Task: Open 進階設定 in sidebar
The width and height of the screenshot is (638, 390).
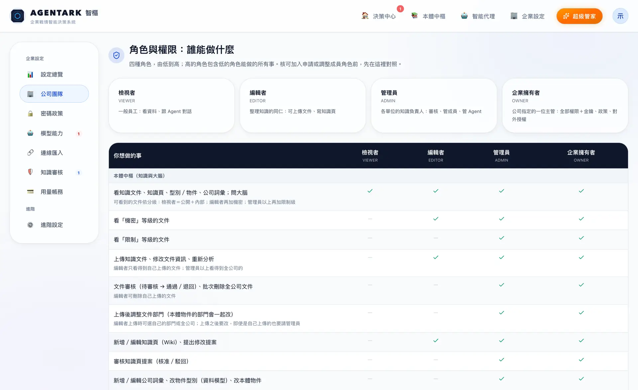Action: coord(54,225)
